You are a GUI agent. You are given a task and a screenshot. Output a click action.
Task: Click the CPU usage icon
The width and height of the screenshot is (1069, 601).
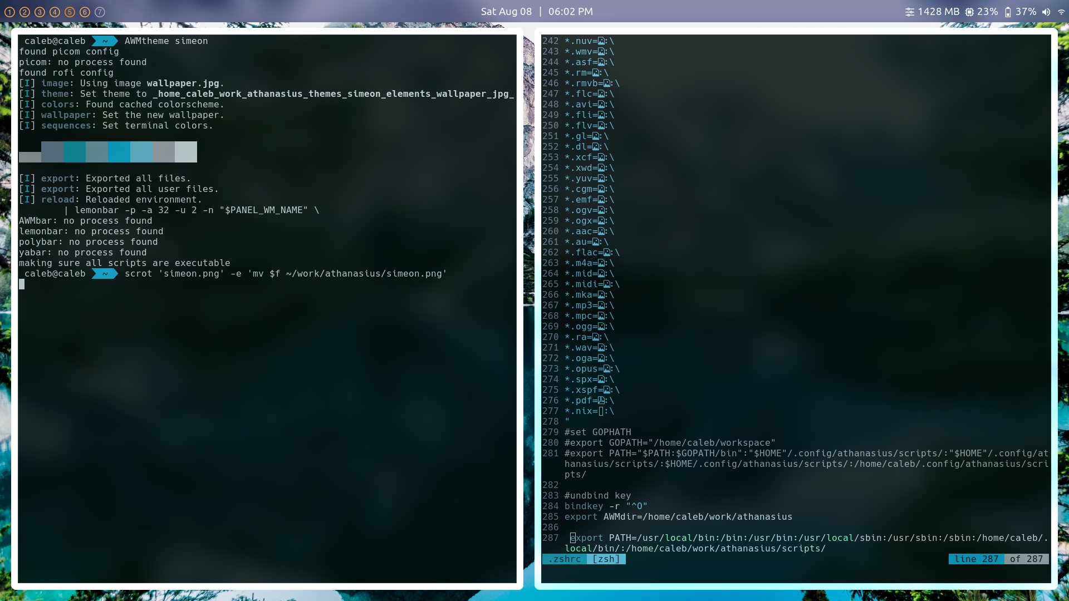click(x=969, y=12)
